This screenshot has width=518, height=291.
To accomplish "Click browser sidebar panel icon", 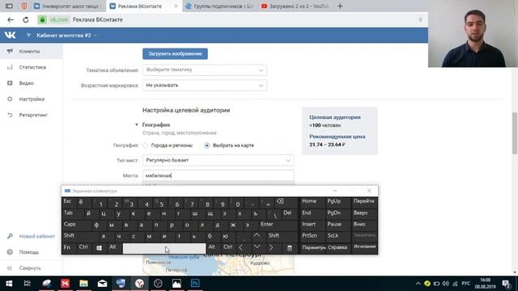I will [x=9, y=6].
